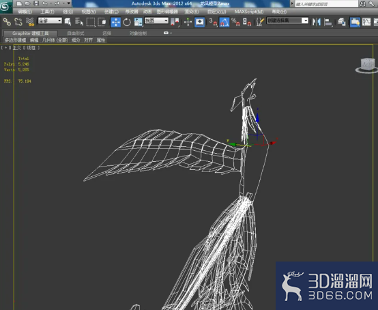Open the 创建(C) menu
378x310 pixels.
111,12
